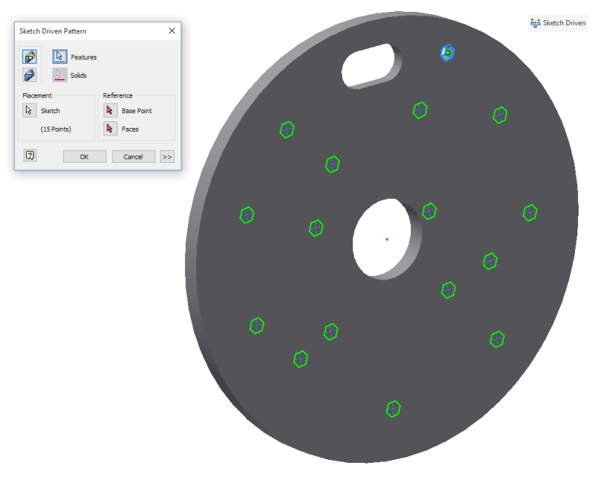Activate the Base Point reference selector
This screenshot has width=607, height=477.
point(110,111)
